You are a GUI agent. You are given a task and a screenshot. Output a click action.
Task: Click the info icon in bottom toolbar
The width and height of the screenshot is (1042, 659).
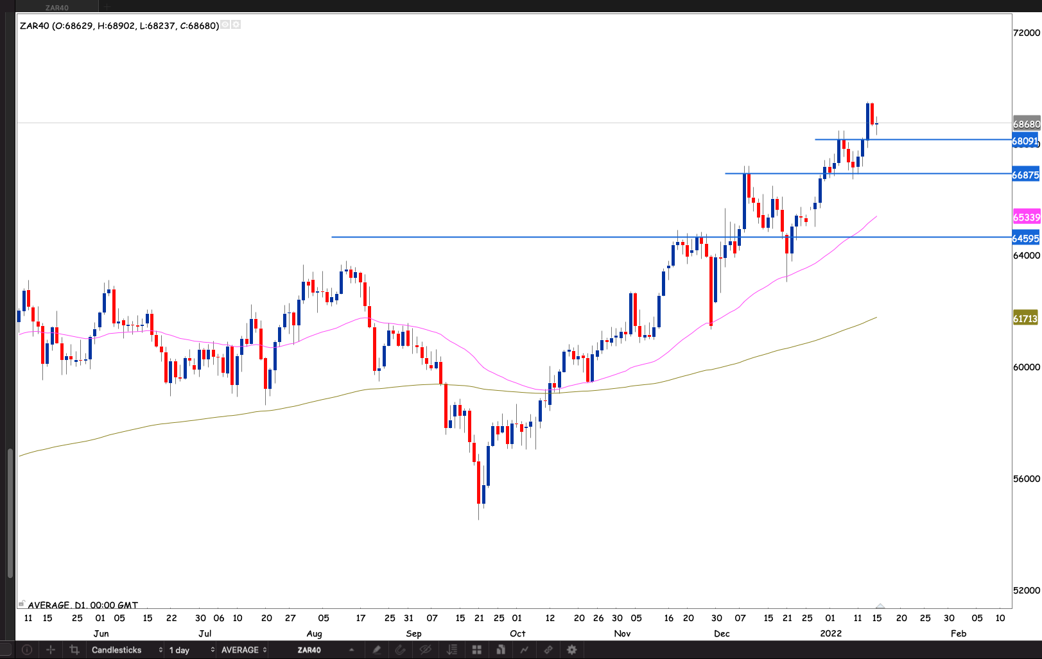[27, 649]
